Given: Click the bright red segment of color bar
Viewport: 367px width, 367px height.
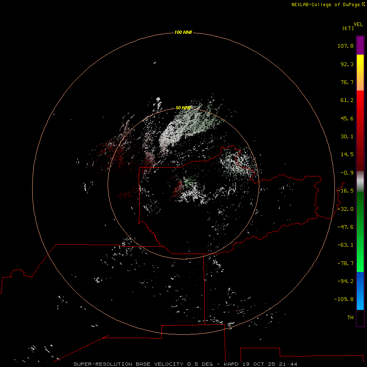Looking at the screenshot, I should click(360, 130).
